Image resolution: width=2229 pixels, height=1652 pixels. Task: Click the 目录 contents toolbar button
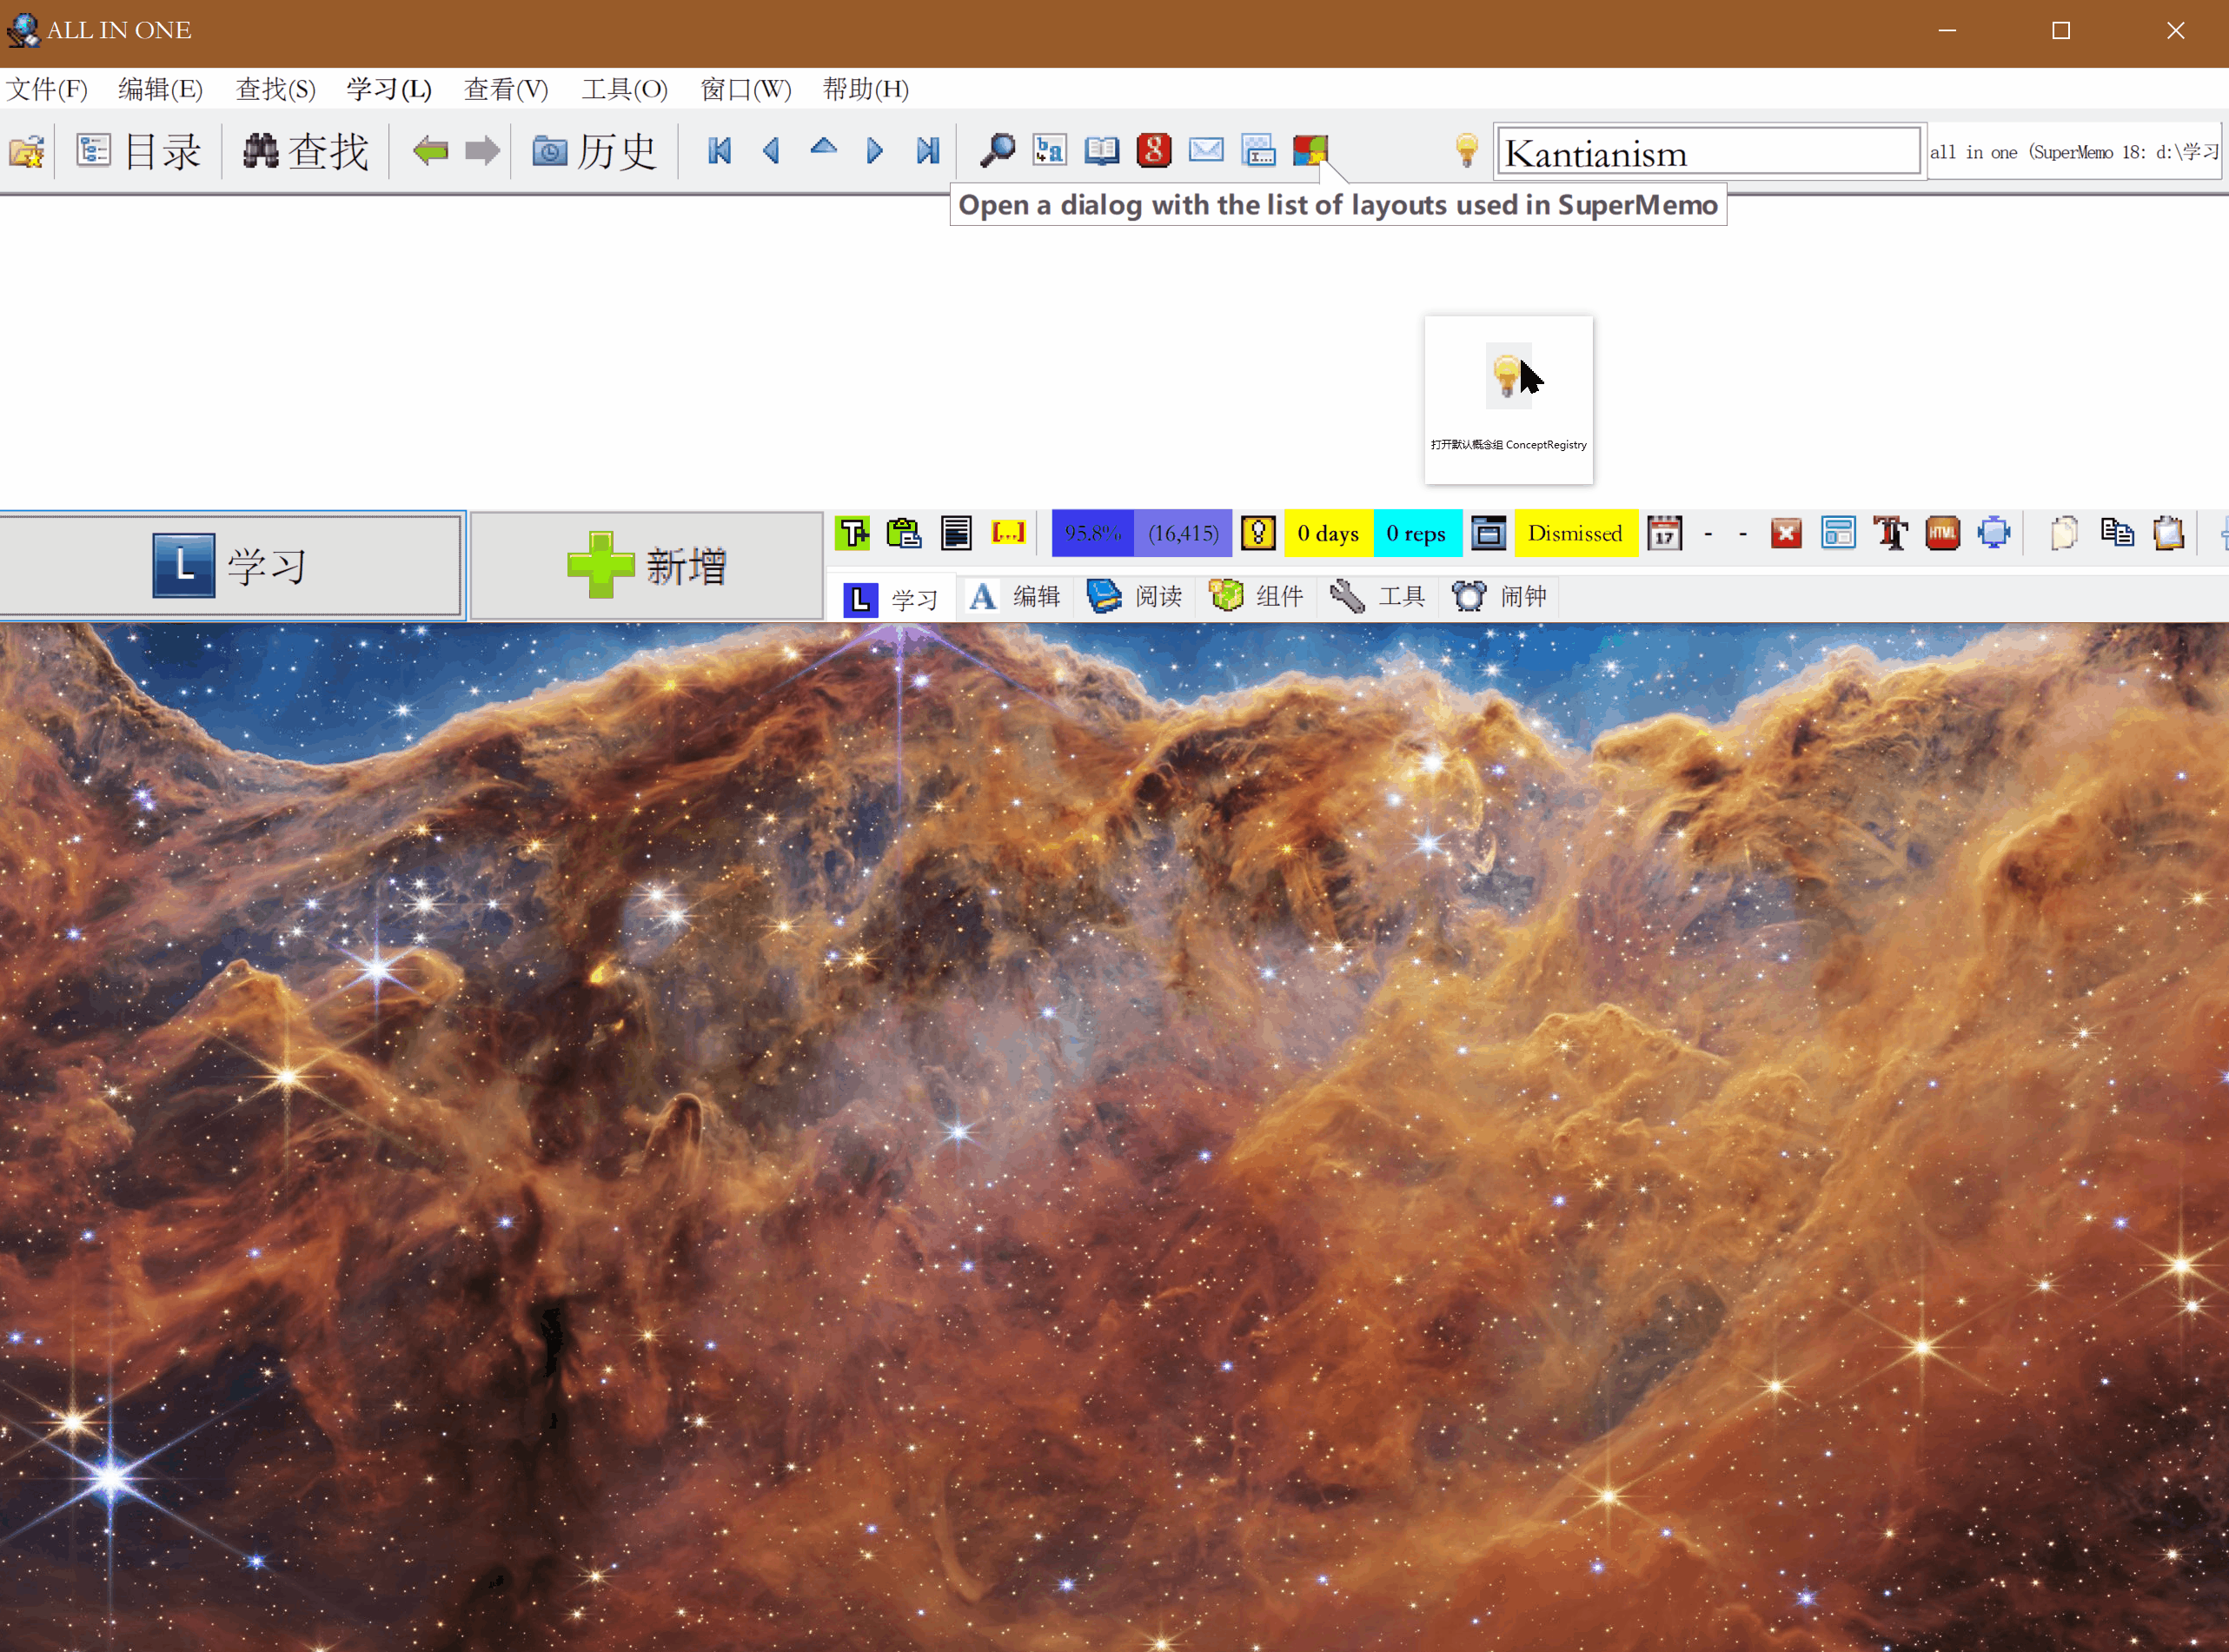(x=140, y=151)
